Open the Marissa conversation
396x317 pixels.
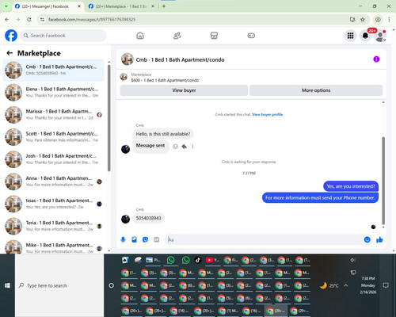[53, 115]
